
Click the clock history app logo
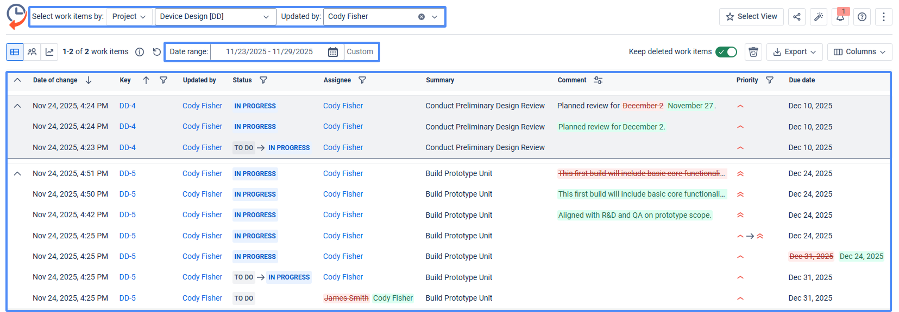pos(16,16)
